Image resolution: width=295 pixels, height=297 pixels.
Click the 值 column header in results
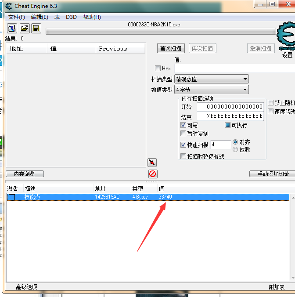72,49
